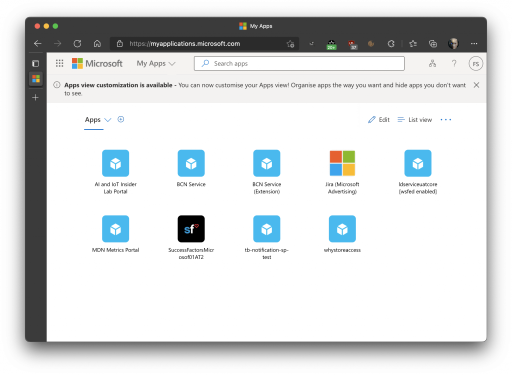Open the whystoreaccess app tile
This screenshot has height=375, width=512.
(x=342, y=229)
